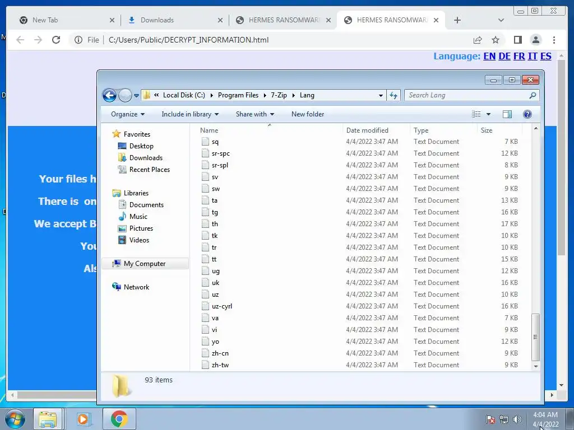Switch ransom note language to DE
This screenshot has height=430, width=574.
tap(504, 57)
